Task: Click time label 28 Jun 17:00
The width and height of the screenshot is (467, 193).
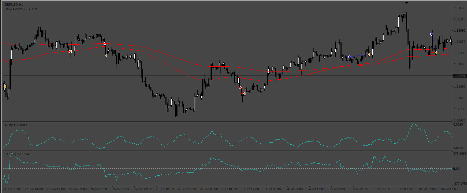Action: click(187, 189)
